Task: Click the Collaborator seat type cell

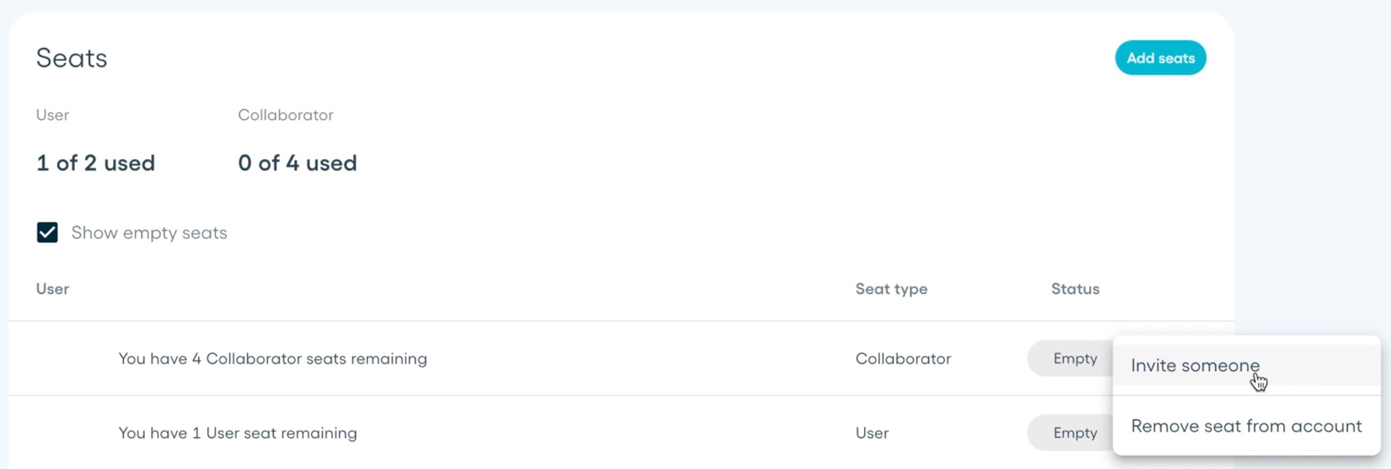Action: click(x=903, y=358)
